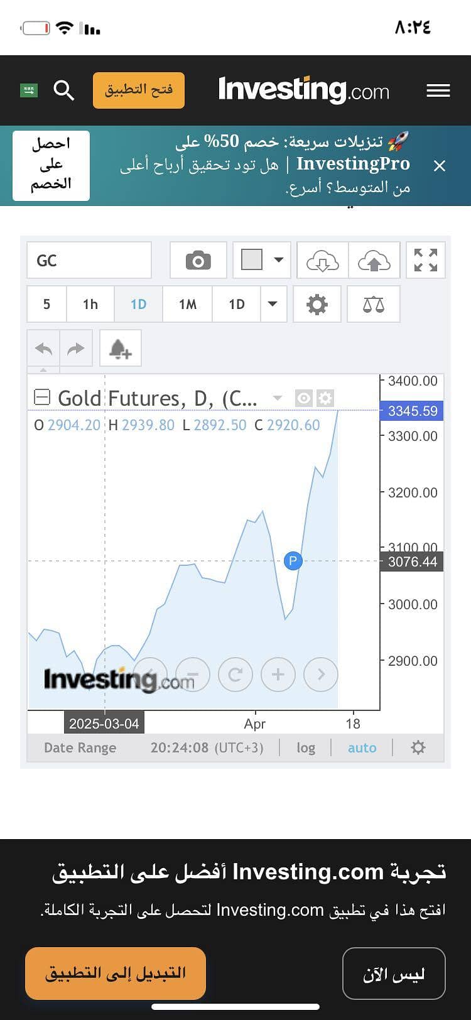Take a chart snapshot with camera icon

coord(198,260)
